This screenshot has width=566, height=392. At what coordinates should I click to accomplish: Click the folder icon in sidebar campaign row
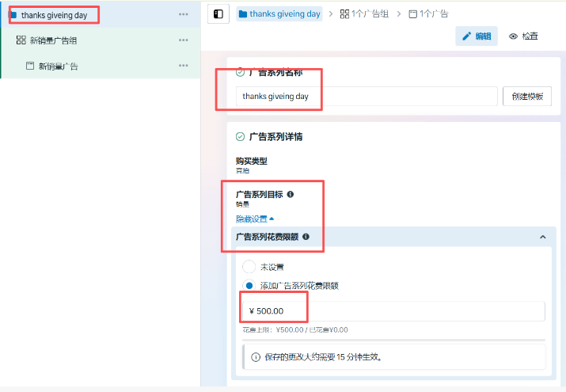click(x=13, y=15)
